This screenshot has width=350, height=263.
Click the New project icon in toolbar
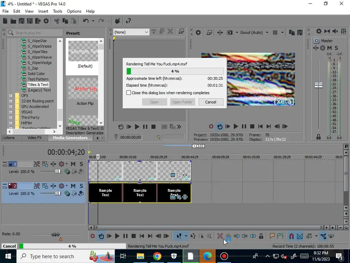pos(5,21)
